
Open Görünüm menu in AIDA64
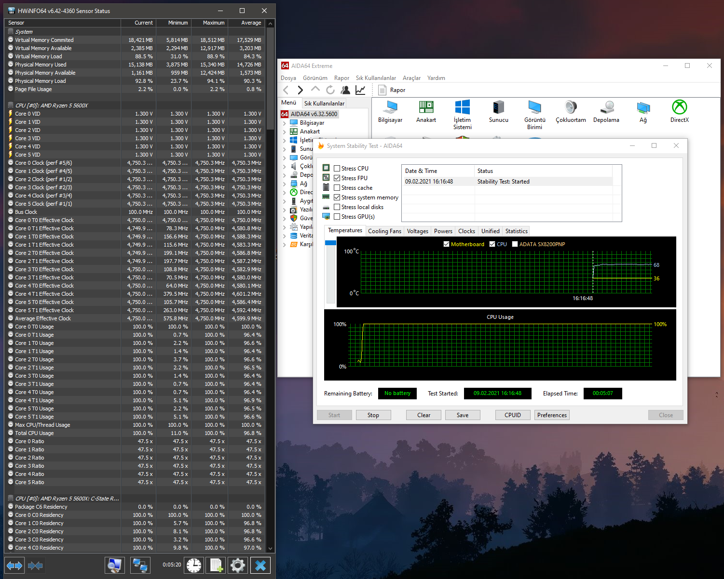coord(315,78)
